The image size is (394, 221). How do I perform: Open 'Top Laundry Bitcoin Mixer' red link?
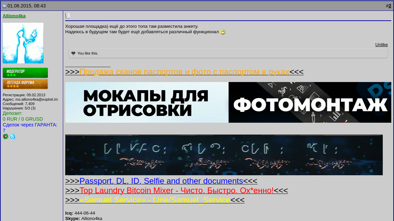click(x=177, y=190)
